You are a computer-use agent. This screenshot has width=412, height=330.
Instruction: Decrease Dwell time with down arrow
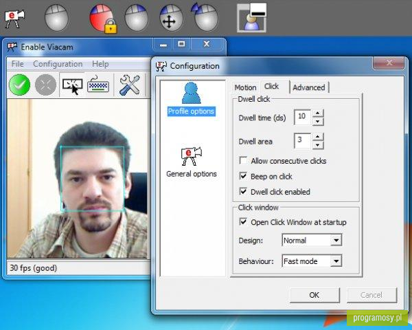coord(318,121)
